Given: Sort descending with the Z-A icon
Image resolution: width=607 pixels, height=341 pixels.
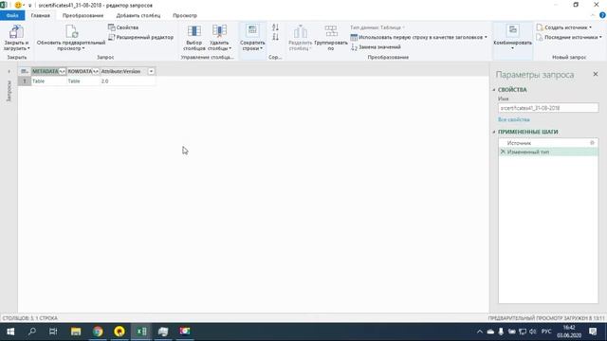Looking at the screenshot, I should pos(275,37).
